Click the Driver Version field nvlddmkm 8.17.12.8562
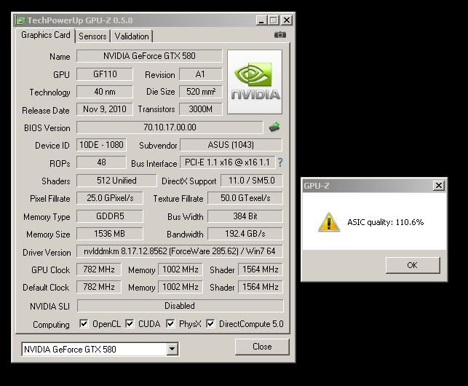The height and width of the screenshot is (386, 468). [x=180, y=251]
